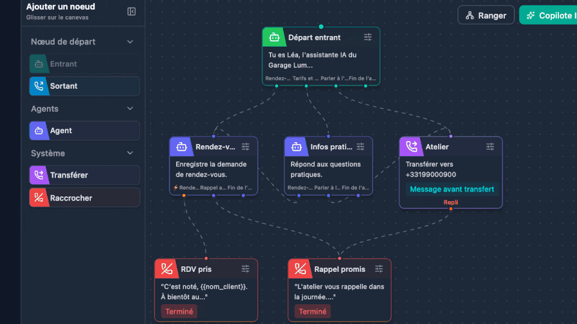577x324 pixels.
Task: Select the Départ entrant node title
Action: pyautogui.click(x=314, y=37)
